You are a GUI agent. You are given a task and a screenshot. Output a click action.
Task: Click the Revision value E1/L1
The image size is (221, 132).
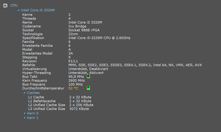73,61
